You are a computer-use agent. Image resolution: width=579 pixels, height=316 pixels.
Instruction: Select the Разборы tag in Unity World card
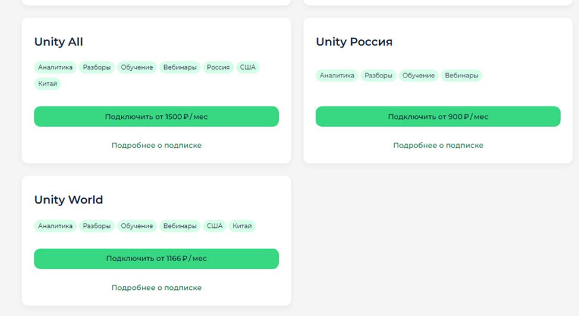(x=97, y=226)
